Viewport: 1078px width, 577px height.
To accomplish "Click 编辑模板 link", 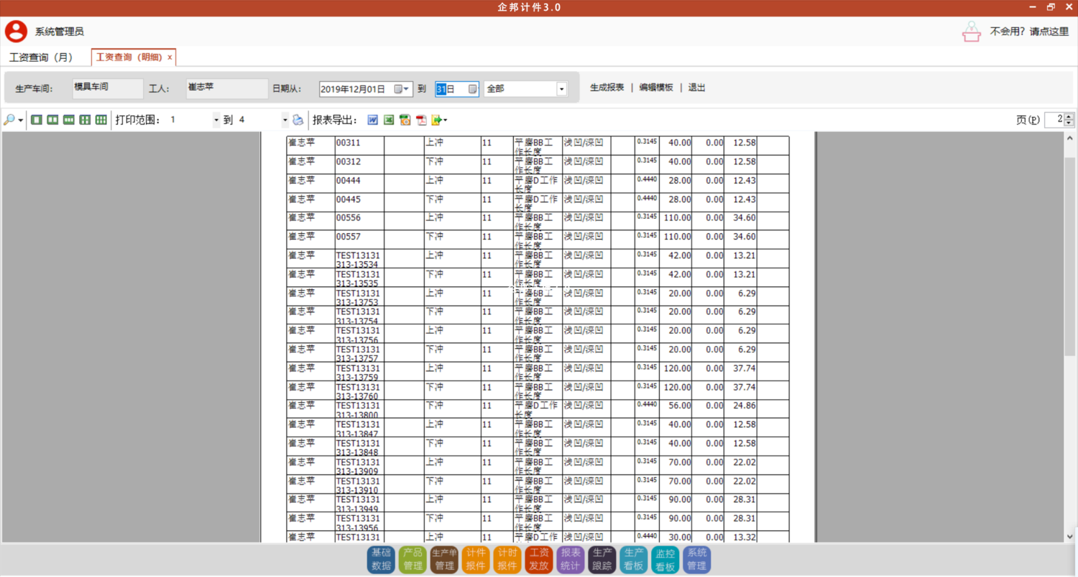I will [656, 88].
